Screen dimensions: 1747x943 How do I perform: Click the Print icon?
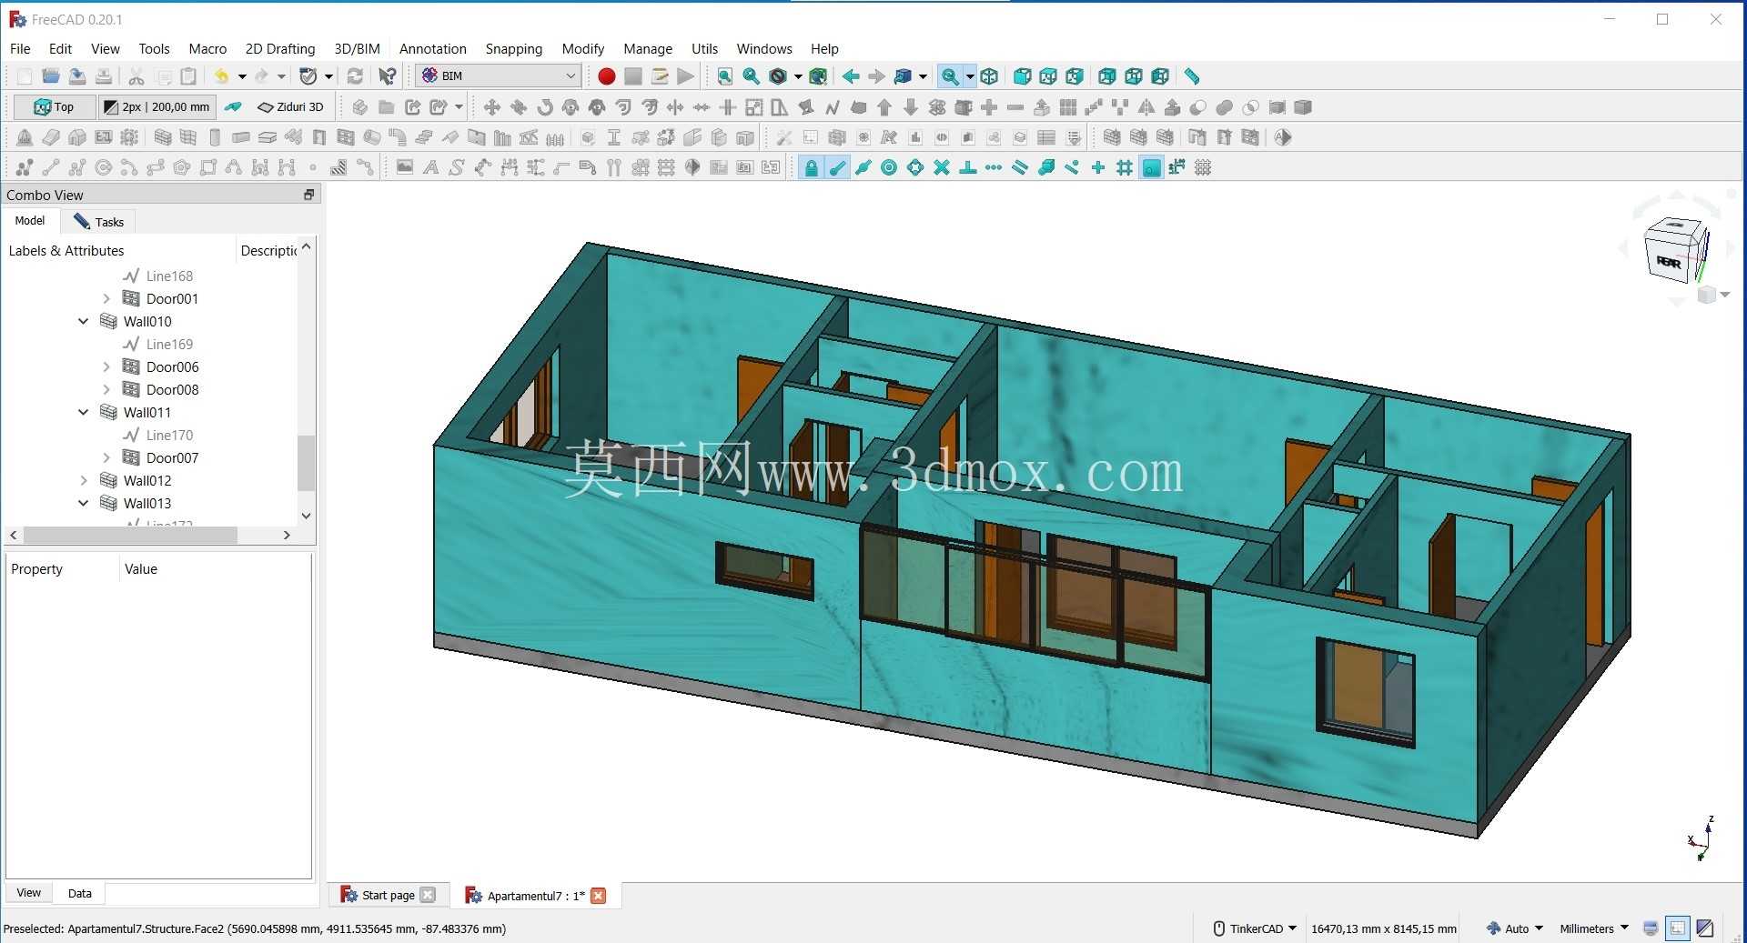104,76
